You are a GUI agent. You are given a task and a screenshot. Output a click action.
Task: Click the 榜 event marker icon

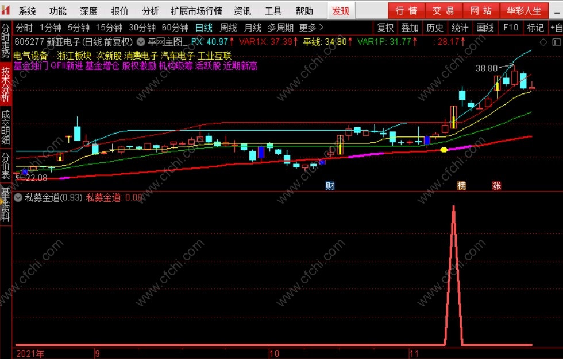pos(461,186)
